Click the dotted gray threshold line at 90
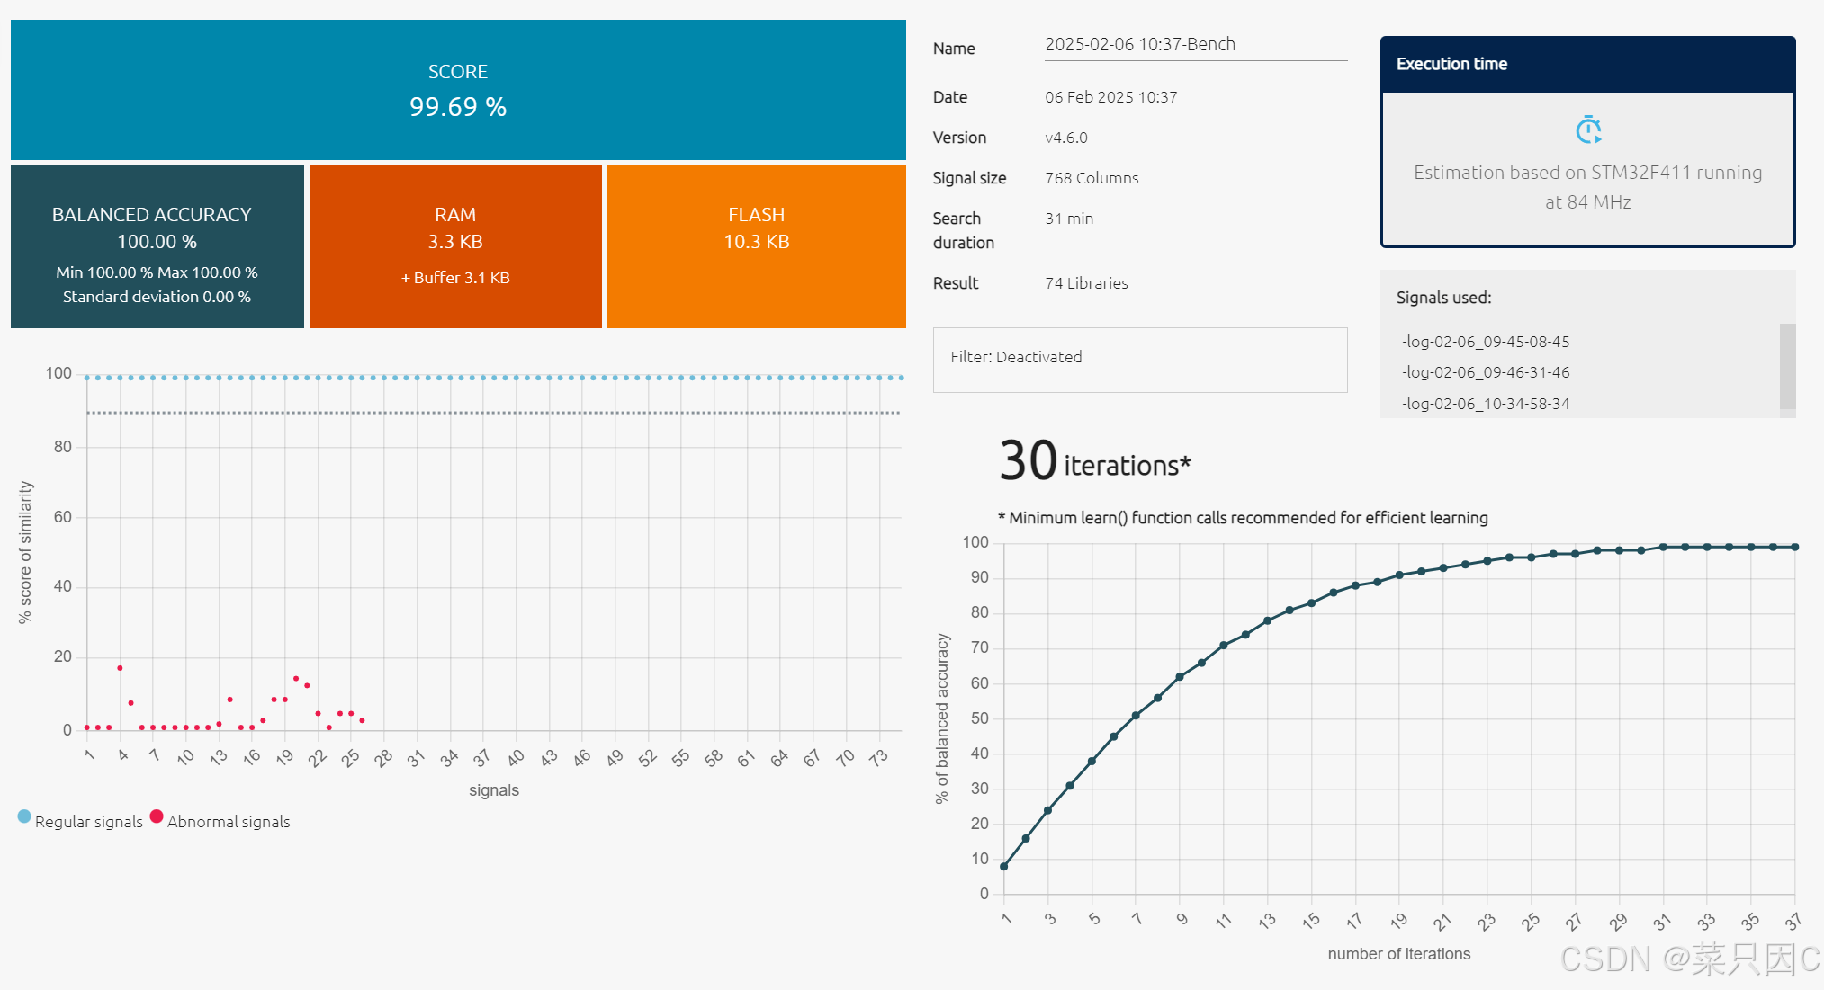The height and width of the screenshot is (990, 1824). pos(493,413)
